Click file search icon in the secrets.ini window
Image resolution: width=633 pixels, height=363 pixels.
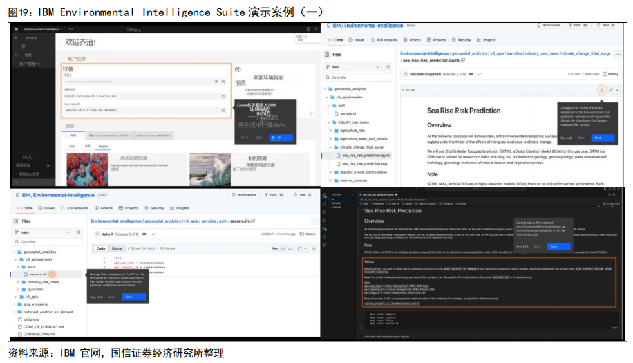79,232
